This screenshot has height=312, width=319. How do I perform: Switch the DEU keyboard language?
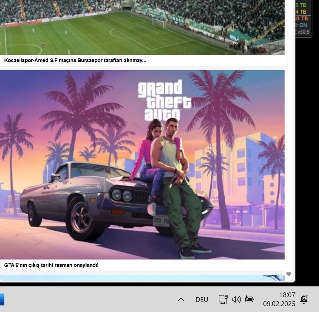202,299
